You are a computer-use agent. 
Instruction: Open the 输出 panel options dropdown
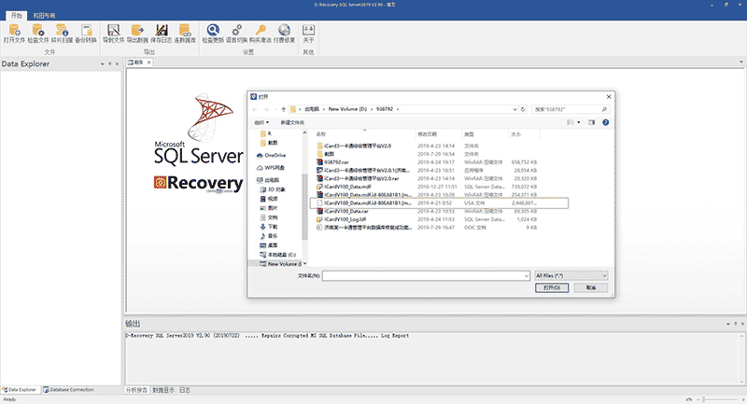728,324
